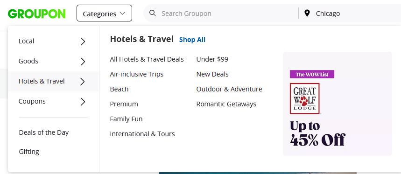
Task: Expand the Goods category chevron
Action: (83, 62)
